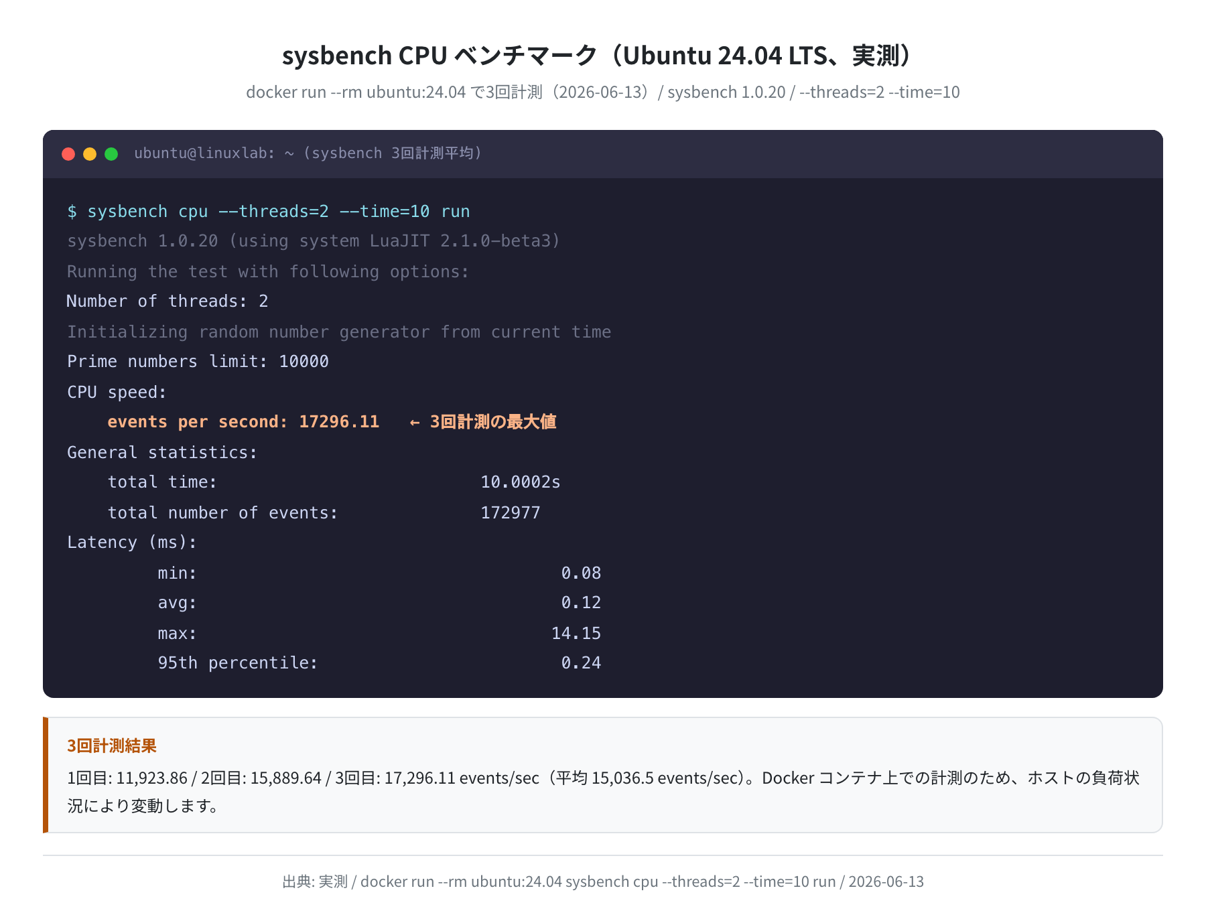Image resolution: width=1206 pixels, height=919 pixels.
Task: Click the 'Number of threads: 2' line
Action: [167, 301]
